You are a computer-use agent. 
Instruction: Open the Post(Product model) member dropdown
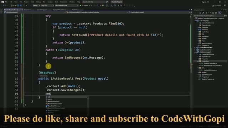159,12
